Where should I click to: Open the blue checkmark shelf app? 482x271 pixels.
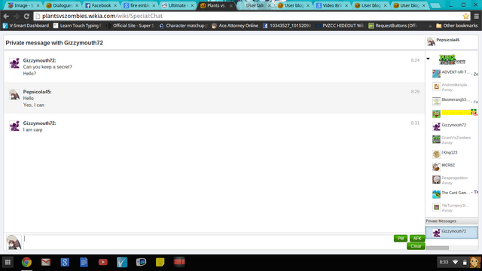pos(122,262)
